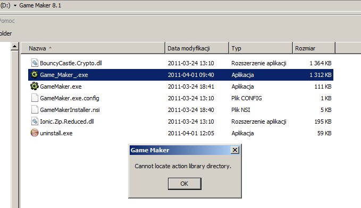Click the Plik NSI type cell
361x208 pixels.
pyautogui.click(x=241, y=110)
